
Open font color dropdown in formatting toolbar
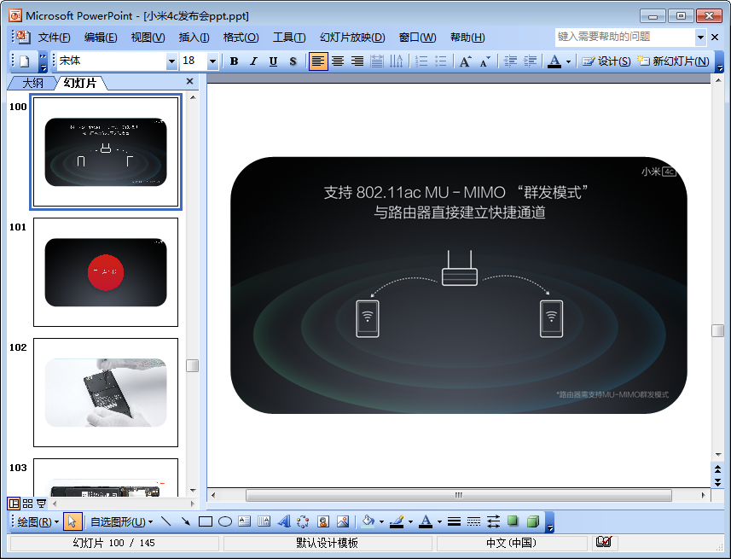coord(568,61)
